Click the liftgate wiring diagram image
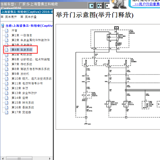Image resolution: width=160 pixels, height=160 pixels. pyautogui.click(x=108, y=77)
